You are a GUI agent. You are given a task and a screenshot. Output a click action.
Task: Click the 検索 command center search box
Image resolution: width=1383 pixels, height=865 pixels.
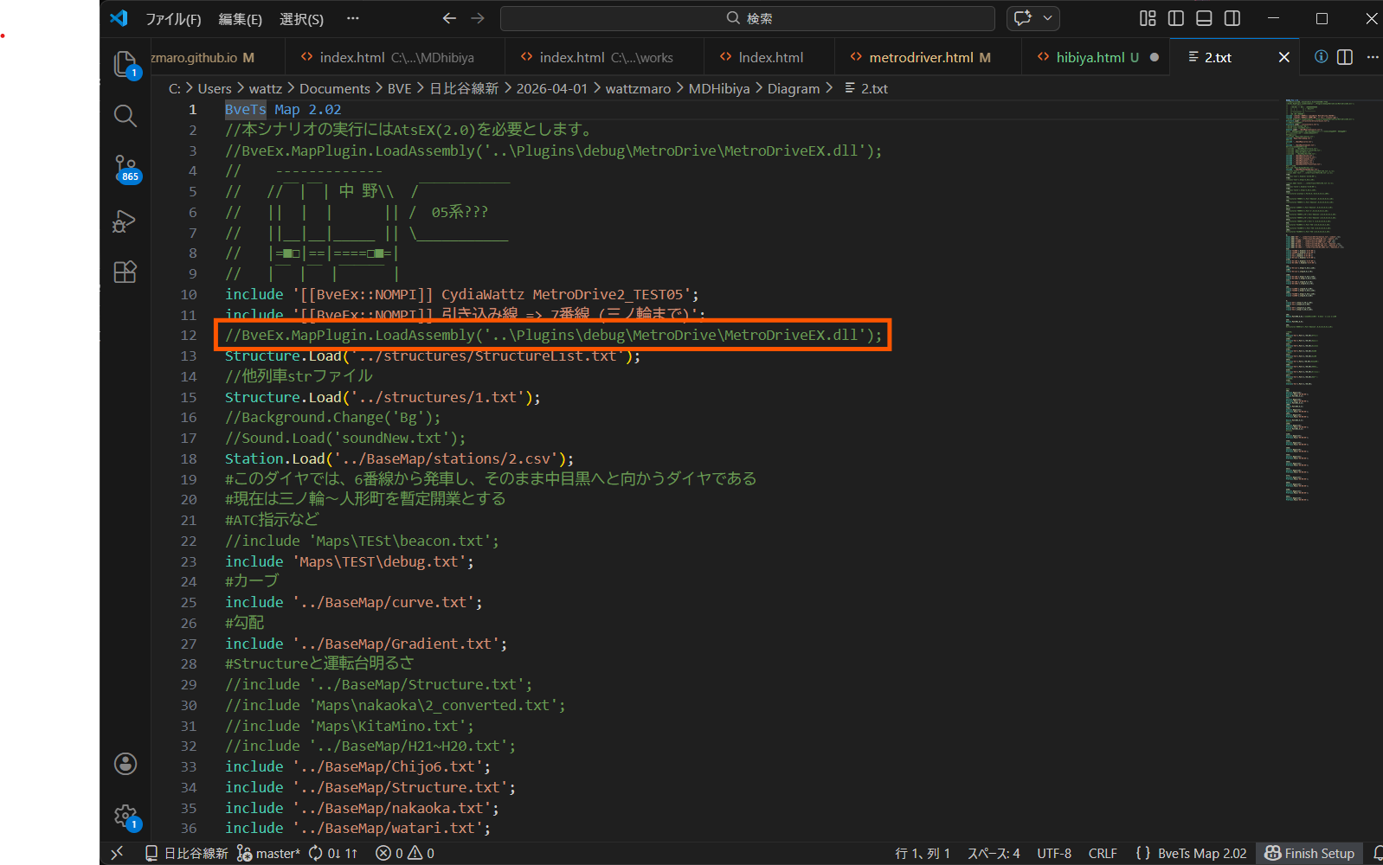(748, 18)
